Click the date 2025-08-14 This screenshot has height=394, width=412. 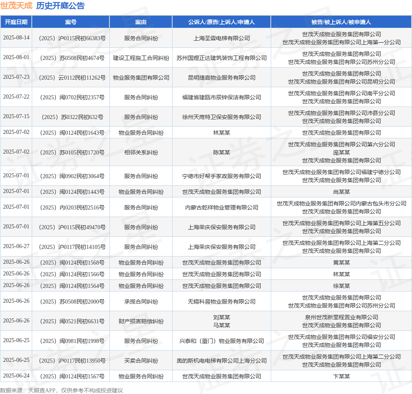point(16,37)
